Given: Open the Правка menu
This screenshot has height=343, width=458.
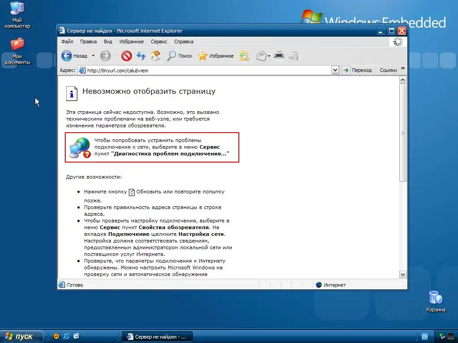Looking at the screenshot, I should pos(89,42).
